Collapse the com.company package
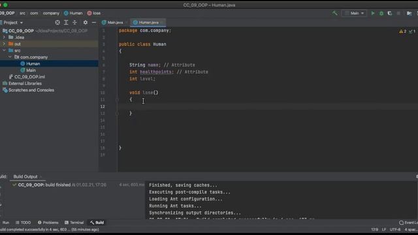Screen dimensions: 418x235 (10, 57)
